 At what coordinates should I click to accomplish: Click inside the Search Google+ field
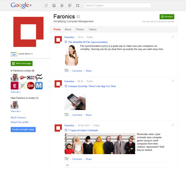coord(118,5)
